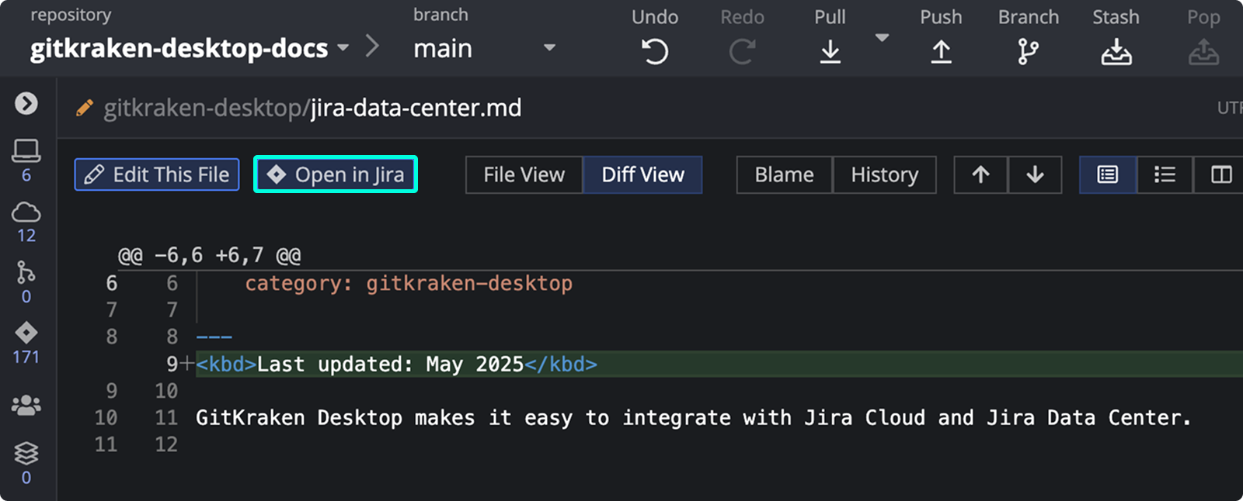This screenshot has width=1243, height=501.
Task: Open the teams sidebar icon
Action: click(26, 405)
